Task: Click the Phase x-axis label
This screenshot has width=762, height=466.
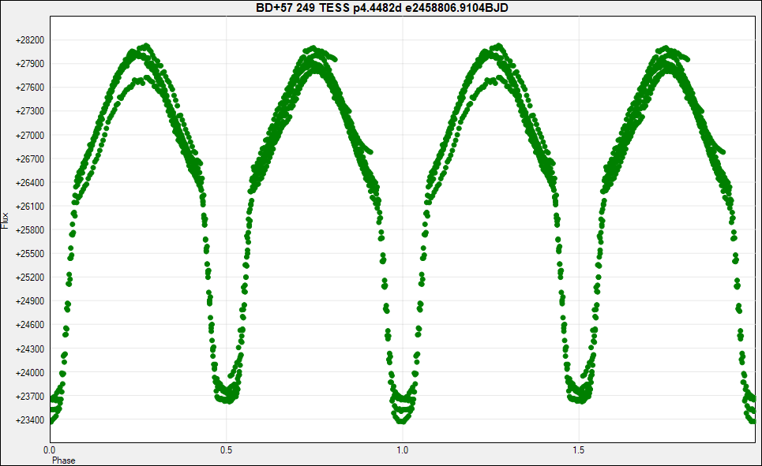Action: click(64, 460)
